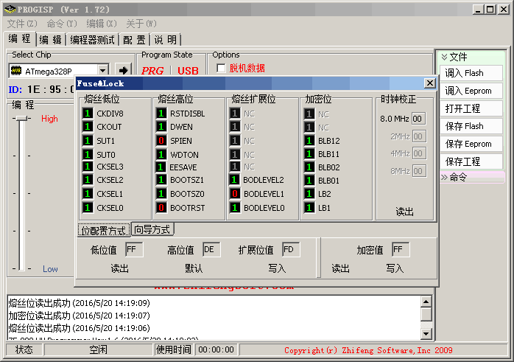The width and height of the screenshot is (514, 362).
Task: Toggle the WDTON fuse bit
Action: pyautogui.click(x=161, y=155)
